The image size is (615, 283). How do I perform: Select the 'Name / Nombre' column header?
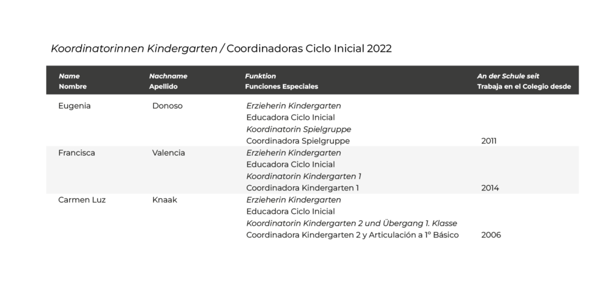tap(69, 81)
